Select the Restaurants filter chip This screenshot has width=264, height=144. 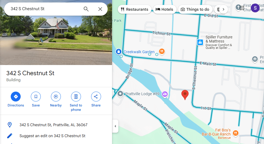[x=135, y=9]
